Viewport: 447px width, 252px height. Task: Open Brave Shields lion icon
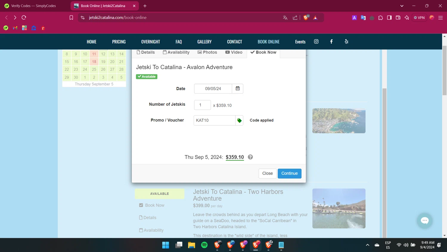(x=306, y=18)
